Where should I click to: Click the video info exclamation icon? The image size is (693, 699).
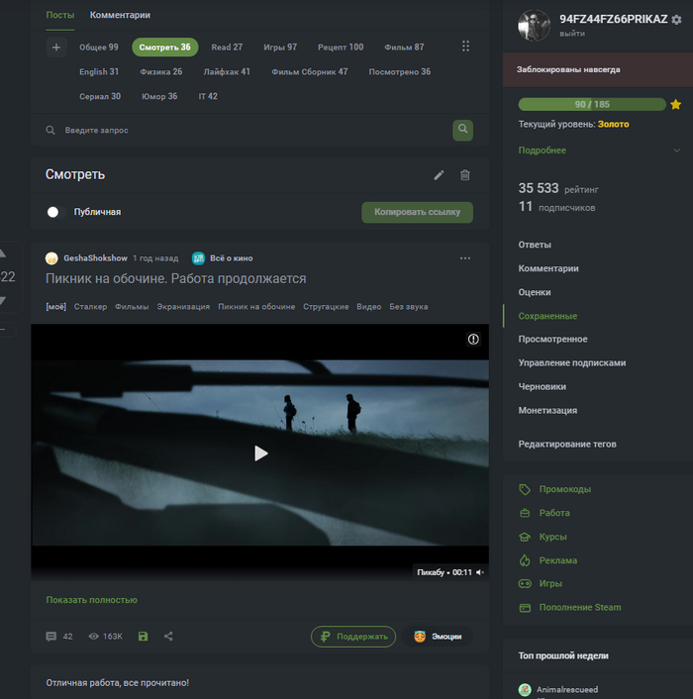[473, 340]
